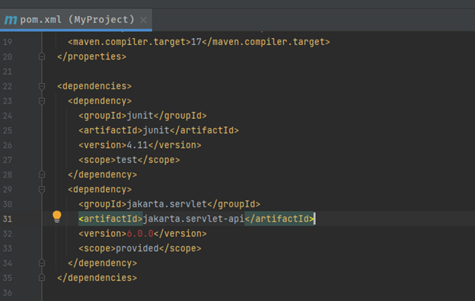The width and height of the screenshot is (475, 301).
Task: Click line number 22 in gutter
Action: (8, 86)
